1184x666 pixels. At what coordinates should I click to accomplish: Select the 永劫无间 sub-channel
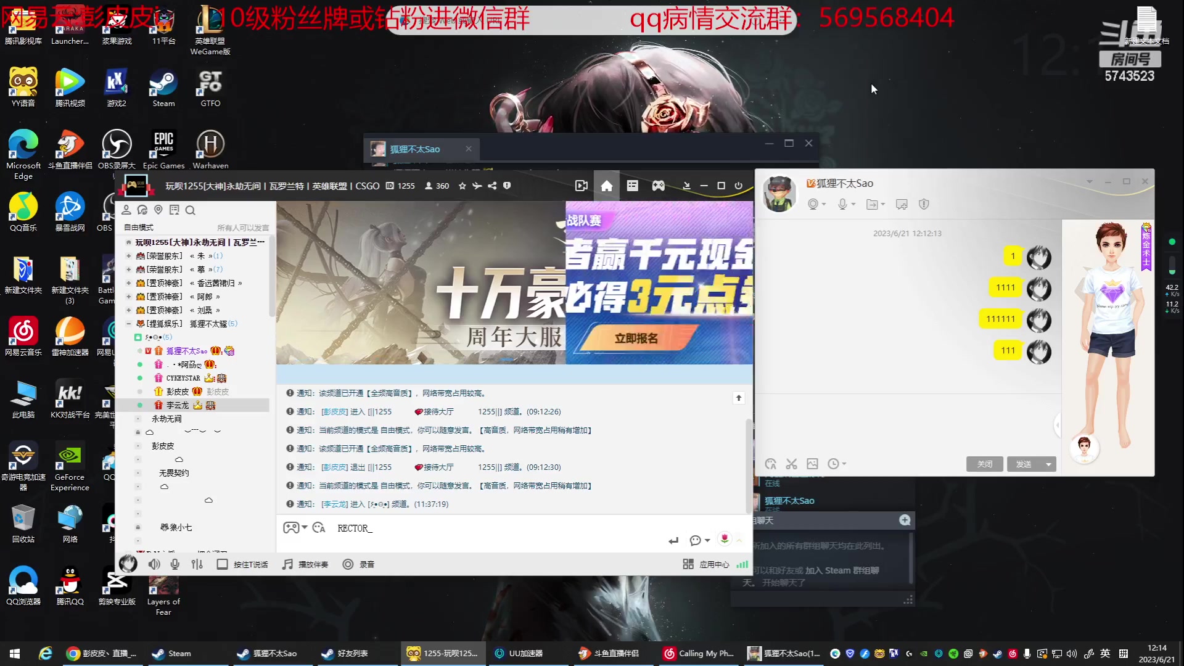pyautogui.click(x=166, y=419)
